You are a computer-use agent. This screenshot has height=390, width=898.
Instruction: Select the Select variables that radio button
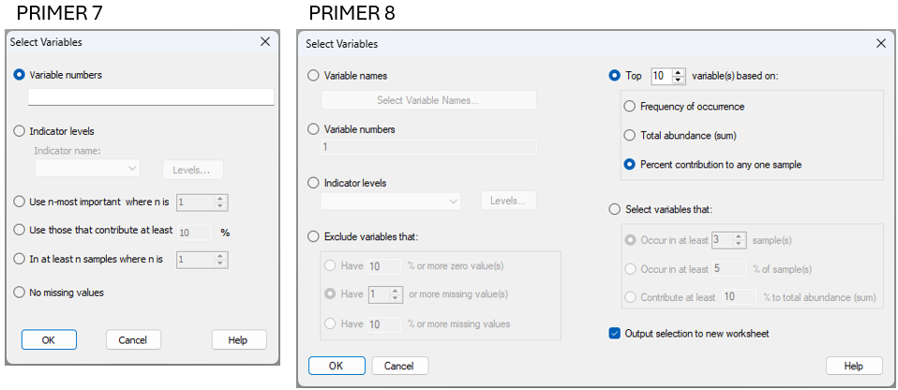click(x=615, y=209)
